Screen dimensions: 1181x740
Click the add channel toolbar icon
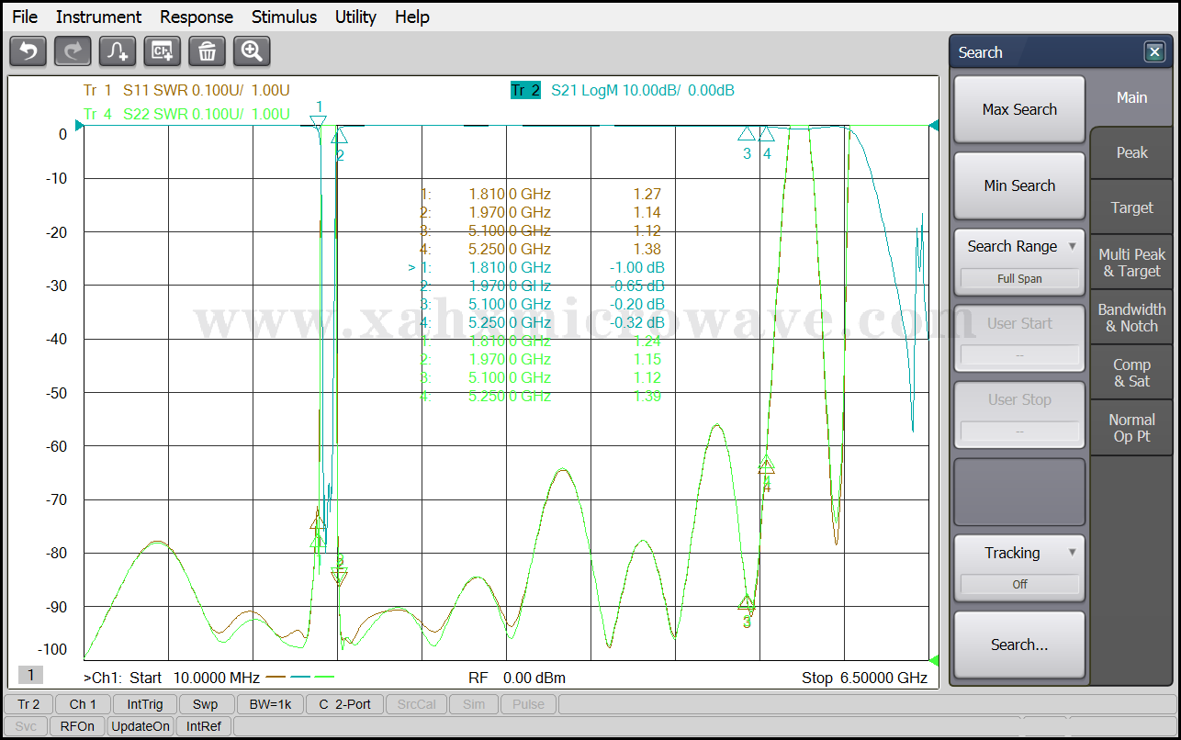pyautogui.click(x=163, y=51)
